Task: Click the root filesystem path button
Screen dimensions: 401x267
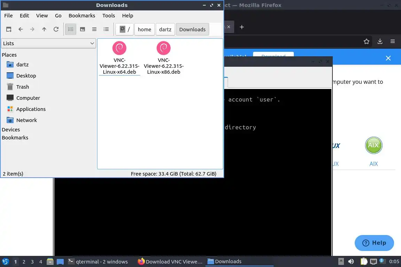Action: pyautogui.click(x=125, y=30)
